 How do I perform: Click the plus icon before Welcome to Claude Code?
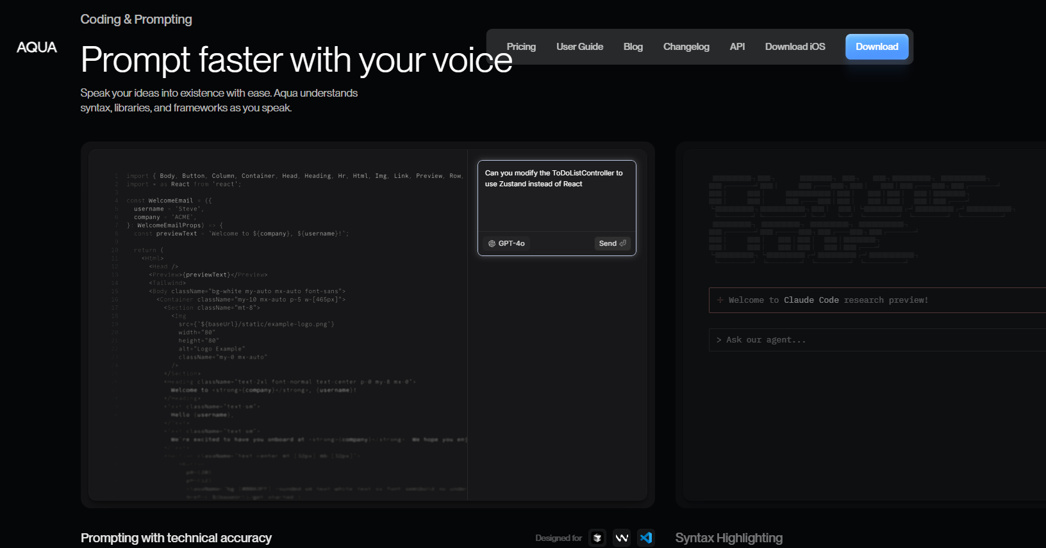click(x=720, y=300)
